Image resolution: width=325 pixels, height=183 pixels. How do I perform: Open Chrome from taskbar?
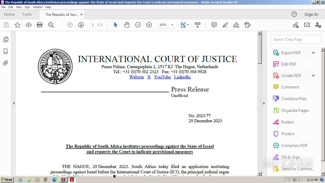(46, 180)
